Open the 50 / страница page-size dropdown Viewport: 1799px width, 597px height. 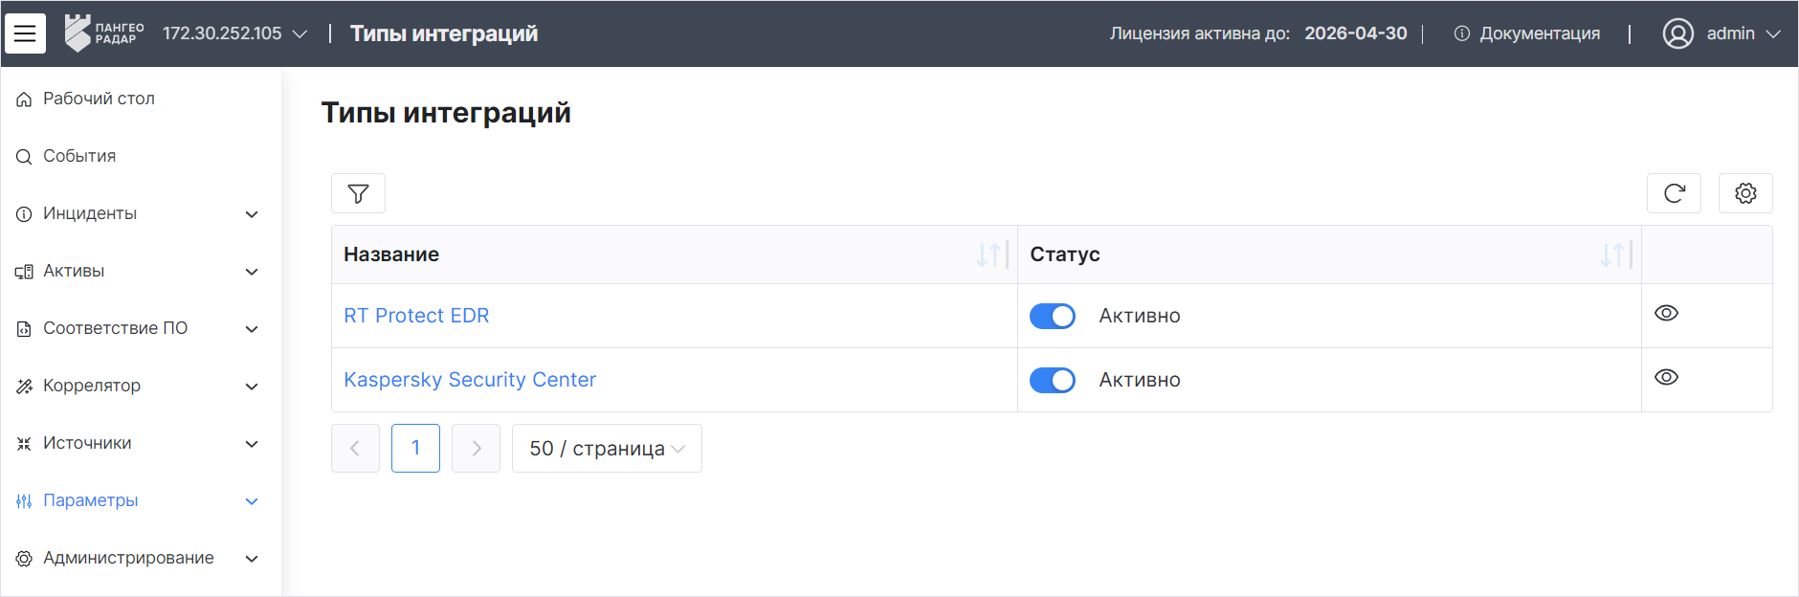pos(607,448)
